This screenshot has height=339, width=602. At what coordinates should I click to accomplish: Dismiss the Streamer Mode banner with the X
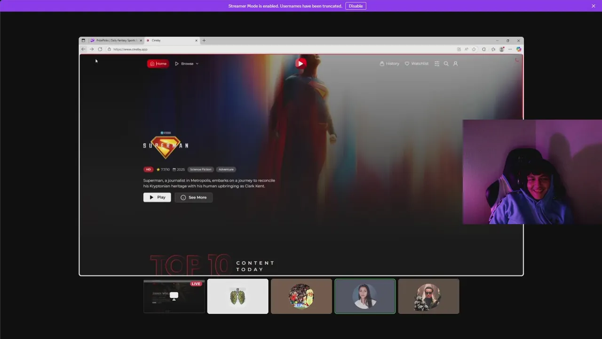tap(593, 6)
